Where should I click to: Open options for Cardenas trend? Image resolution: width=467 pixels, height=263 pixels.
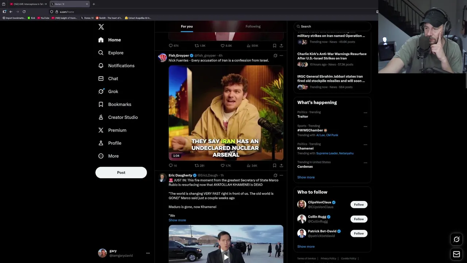pos(365,163)
